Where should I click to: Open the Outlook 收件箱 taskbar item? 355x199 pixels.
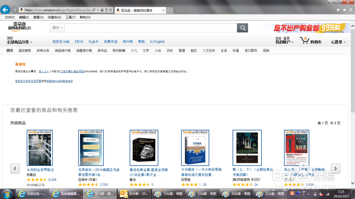134,194
